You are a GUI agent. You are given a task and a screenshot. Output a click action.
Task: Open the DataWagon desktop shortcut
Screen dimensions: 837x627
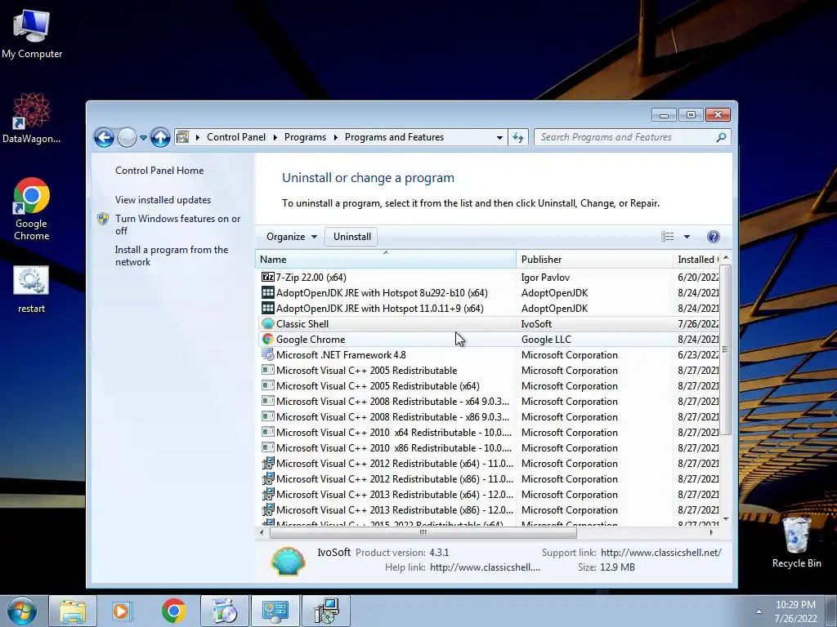pyautogui.click(x=32, y=118)
